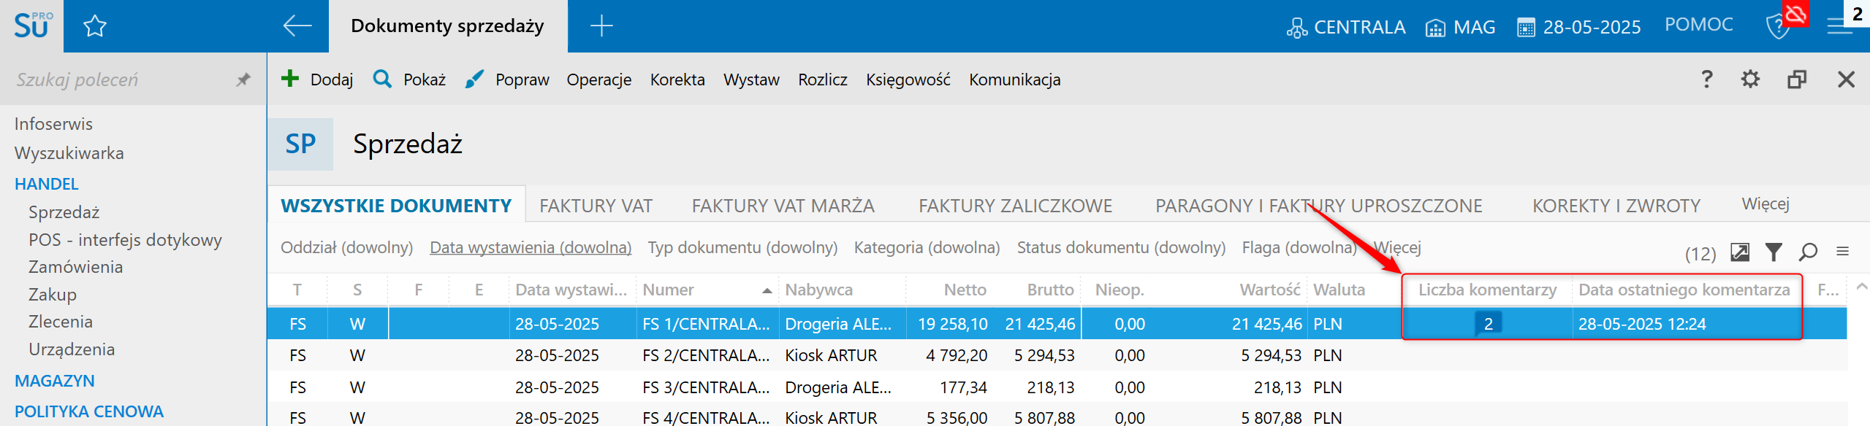
Task: Click the filter funnel icon
Action: pyautogui.click(x=1774, y=252)
